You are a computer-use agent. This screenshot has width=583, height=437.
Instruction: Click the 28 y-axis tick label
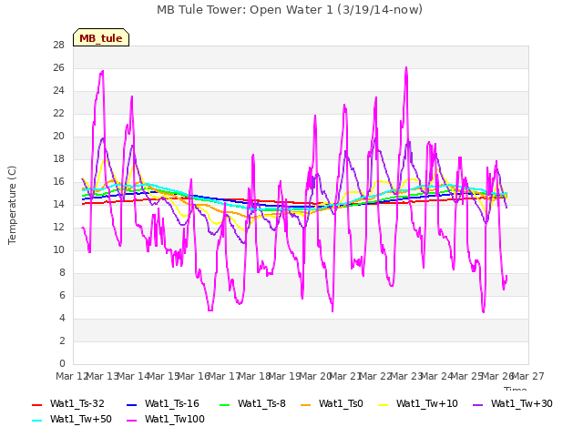click(59, 45)
